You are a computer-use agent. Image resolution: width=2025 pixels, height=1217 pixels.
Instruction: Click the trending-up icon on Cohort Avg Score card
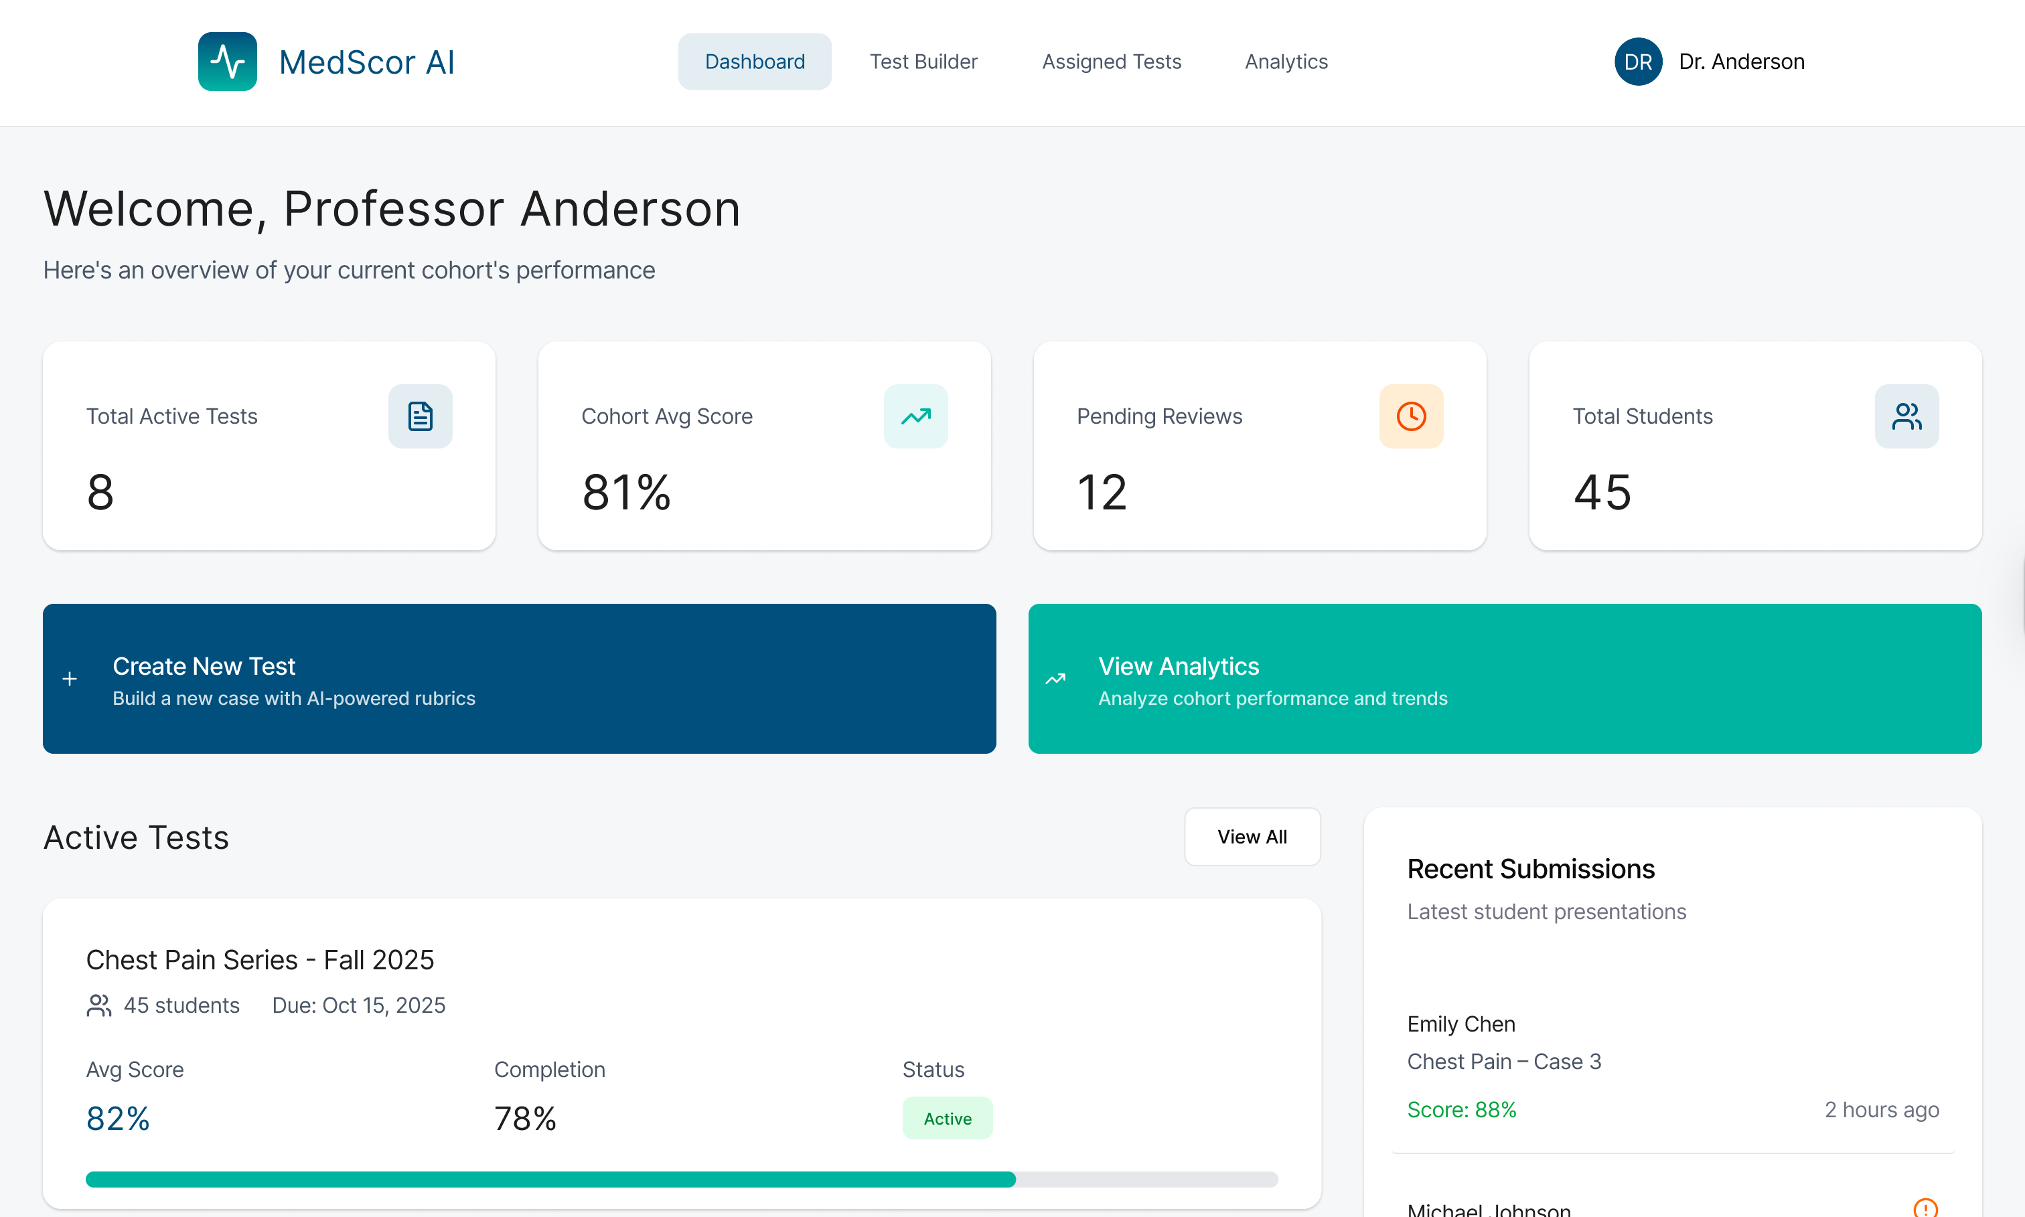(x=915, y=416)
